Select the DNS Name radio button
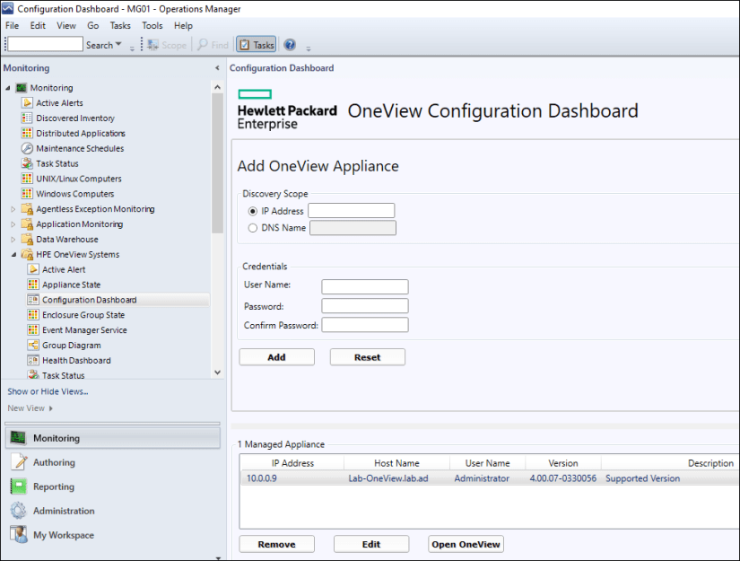This screenshot has width=740, height=561. (253, 228)
